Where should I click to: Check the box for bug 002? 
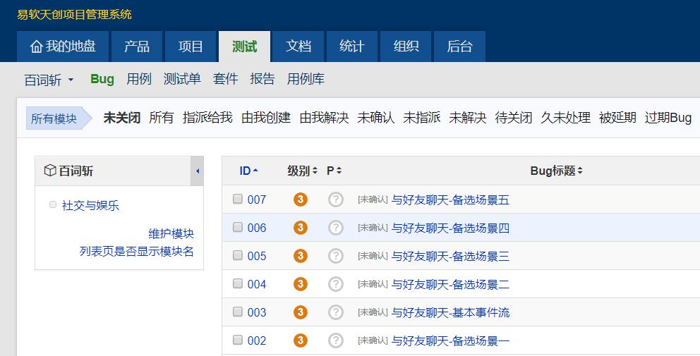238,340
